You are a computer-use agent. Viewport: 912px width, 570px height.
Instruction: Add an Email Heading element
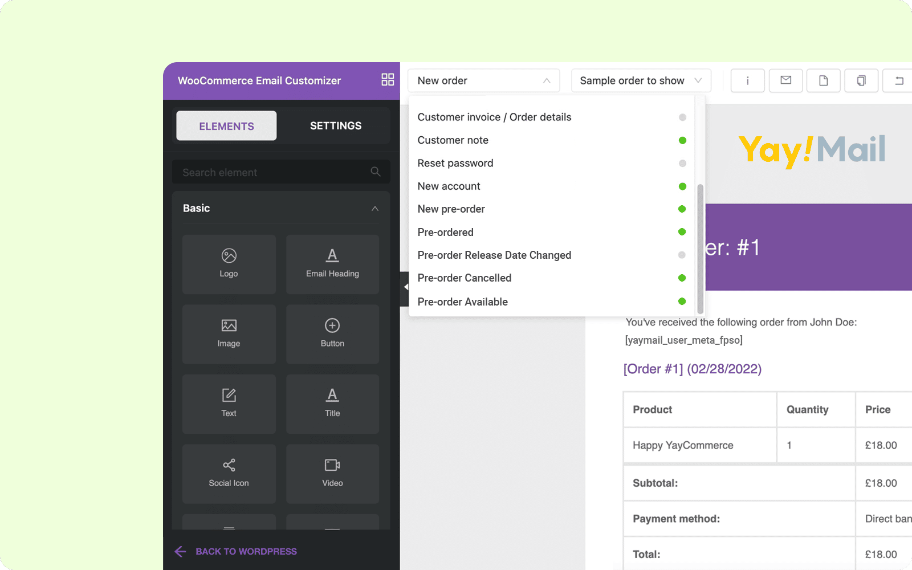332,264
